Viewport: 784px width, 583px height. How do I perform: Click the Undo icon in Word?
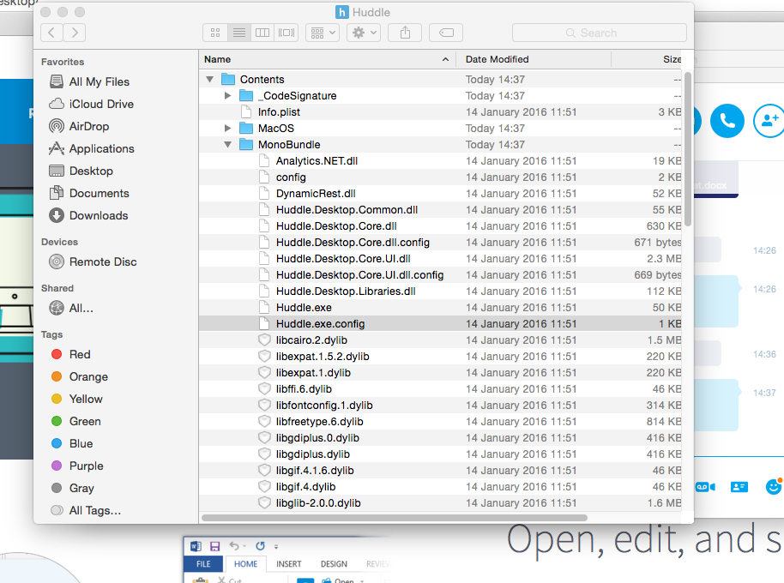234,546
